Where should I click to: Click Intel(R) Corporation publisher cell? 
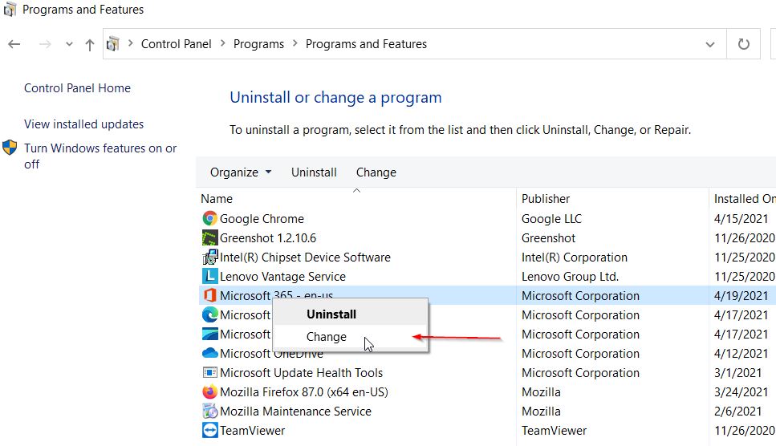click(574, 257)
